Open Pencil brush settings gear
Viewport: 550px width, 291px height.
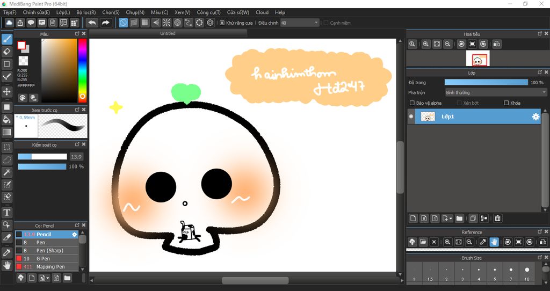coord(74,235)
